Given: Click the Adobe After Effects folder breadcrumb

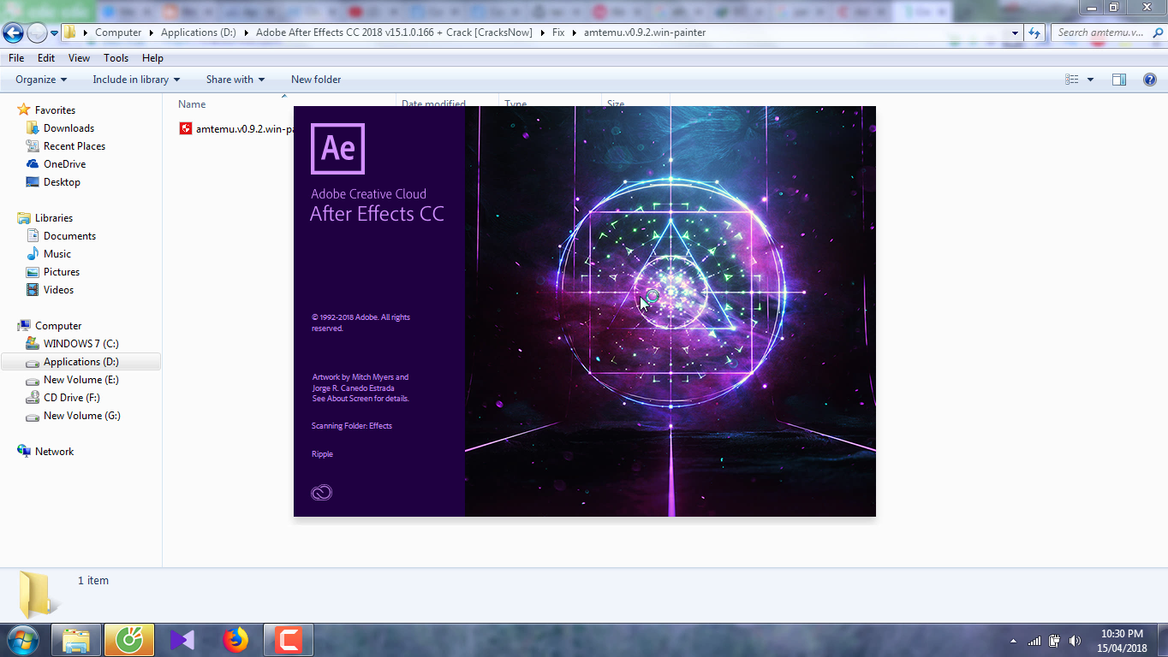Looking at the screenshot, I should pos(394,33).
